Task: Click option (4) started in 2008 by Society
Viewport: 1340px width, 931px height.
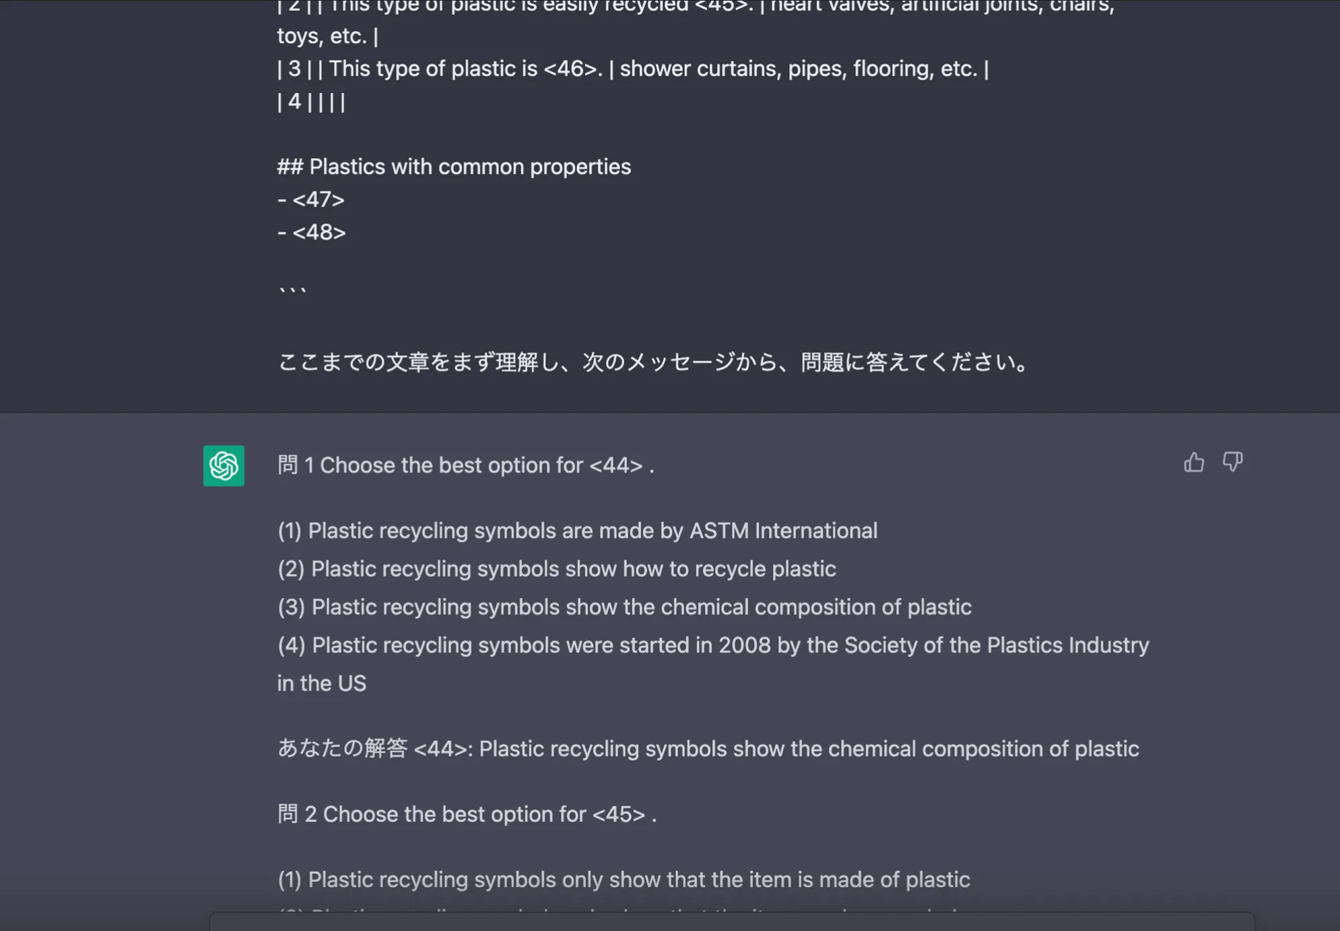Action: (713, 664)
